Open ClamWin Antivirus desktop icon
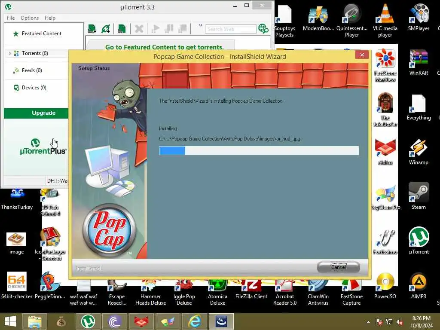Screen dimensions: 440x330 pos(318,292)
